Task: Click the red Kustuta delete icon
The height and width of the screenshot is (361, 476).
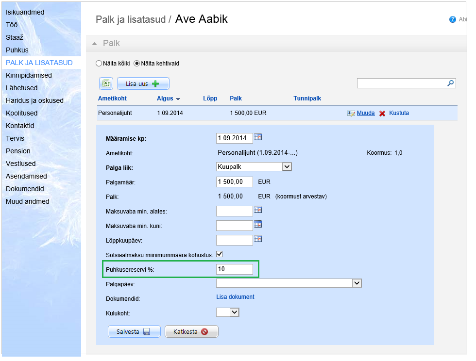Action: (382, 113)
